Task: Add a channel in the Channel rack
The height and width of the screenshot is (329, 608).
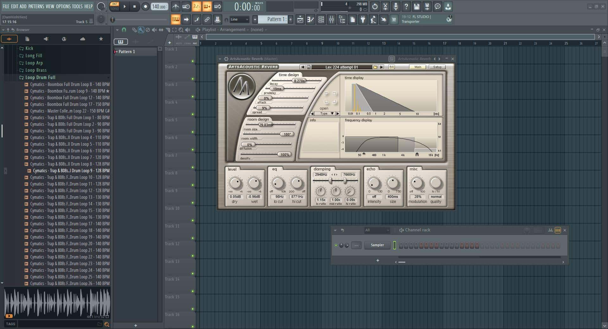Action: click(x=377, y=261)
